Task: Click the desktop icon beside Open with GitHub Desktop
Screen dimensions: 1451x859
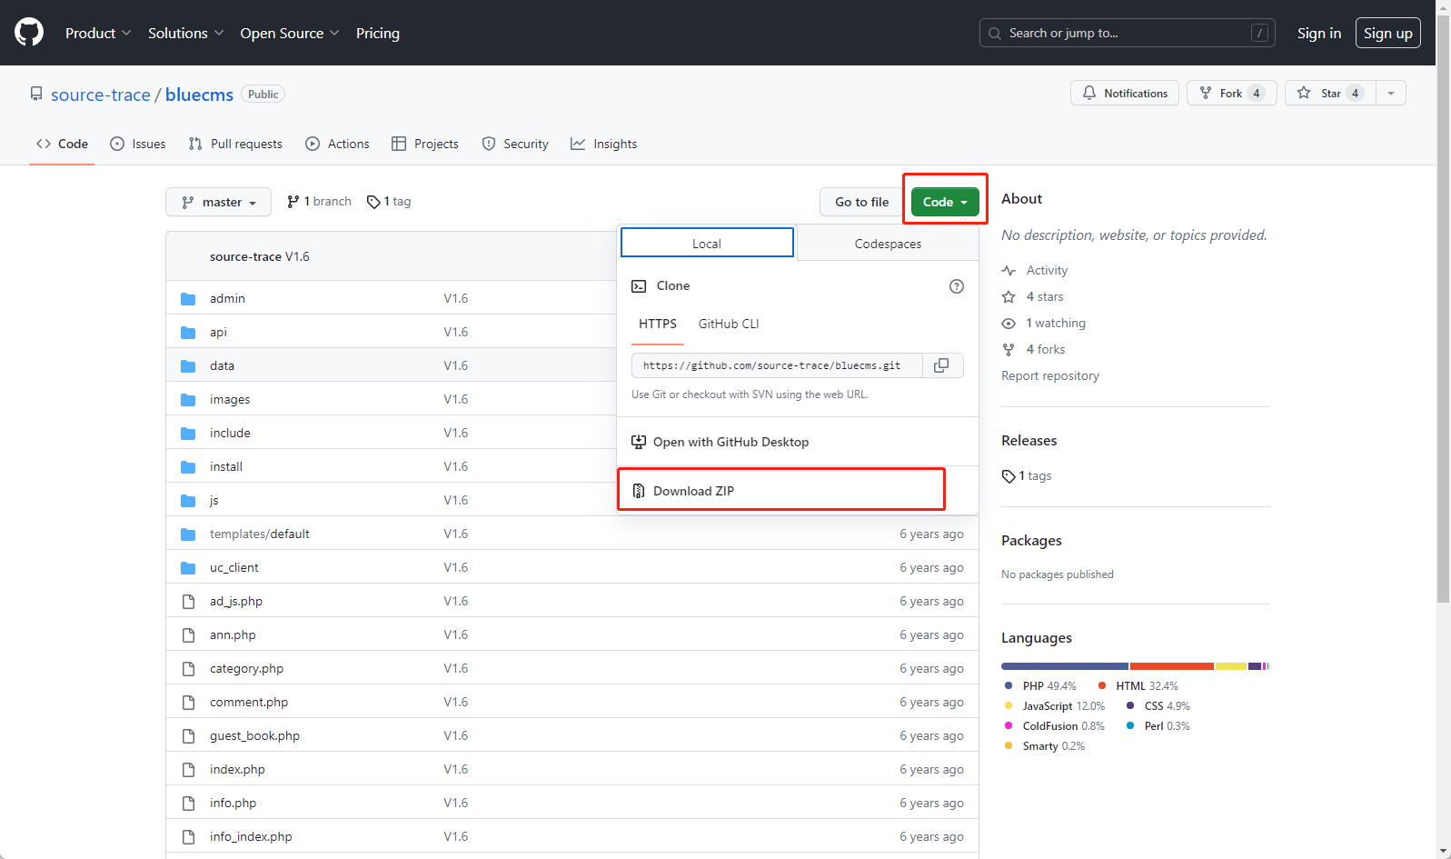Action: [x=639, y=442]
